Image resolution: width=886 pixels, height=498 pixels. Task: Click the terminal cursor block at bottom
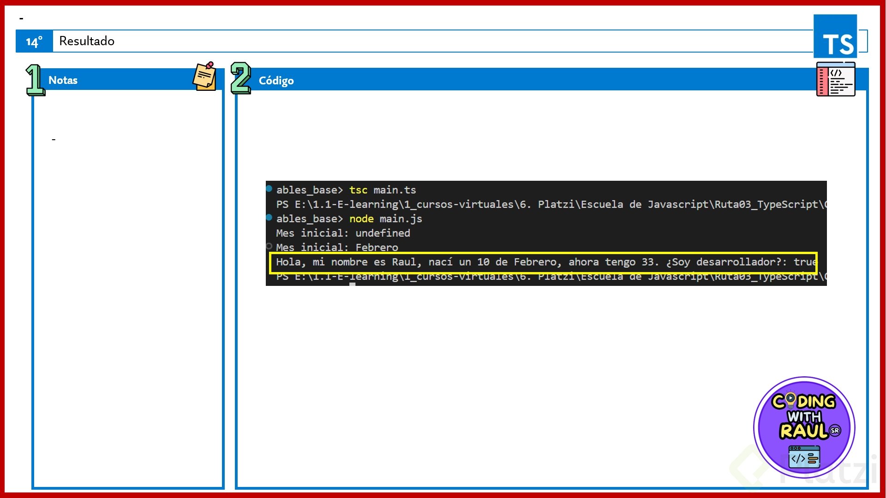(352, 284)
